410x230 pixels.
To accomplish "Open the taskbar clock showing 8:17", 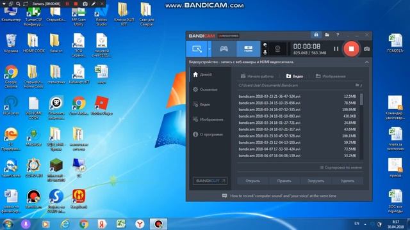I will 396,224.
